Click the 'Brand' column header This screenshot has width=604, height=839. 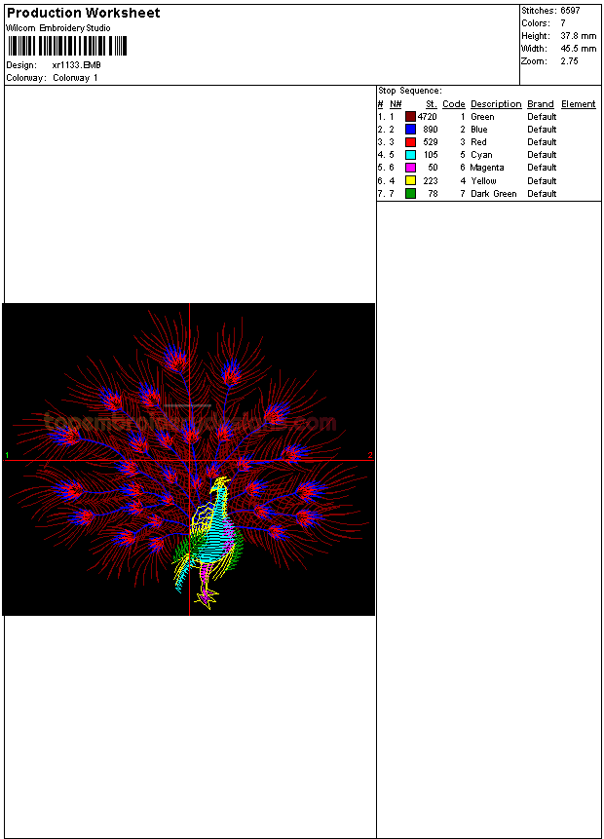(541, 104)
